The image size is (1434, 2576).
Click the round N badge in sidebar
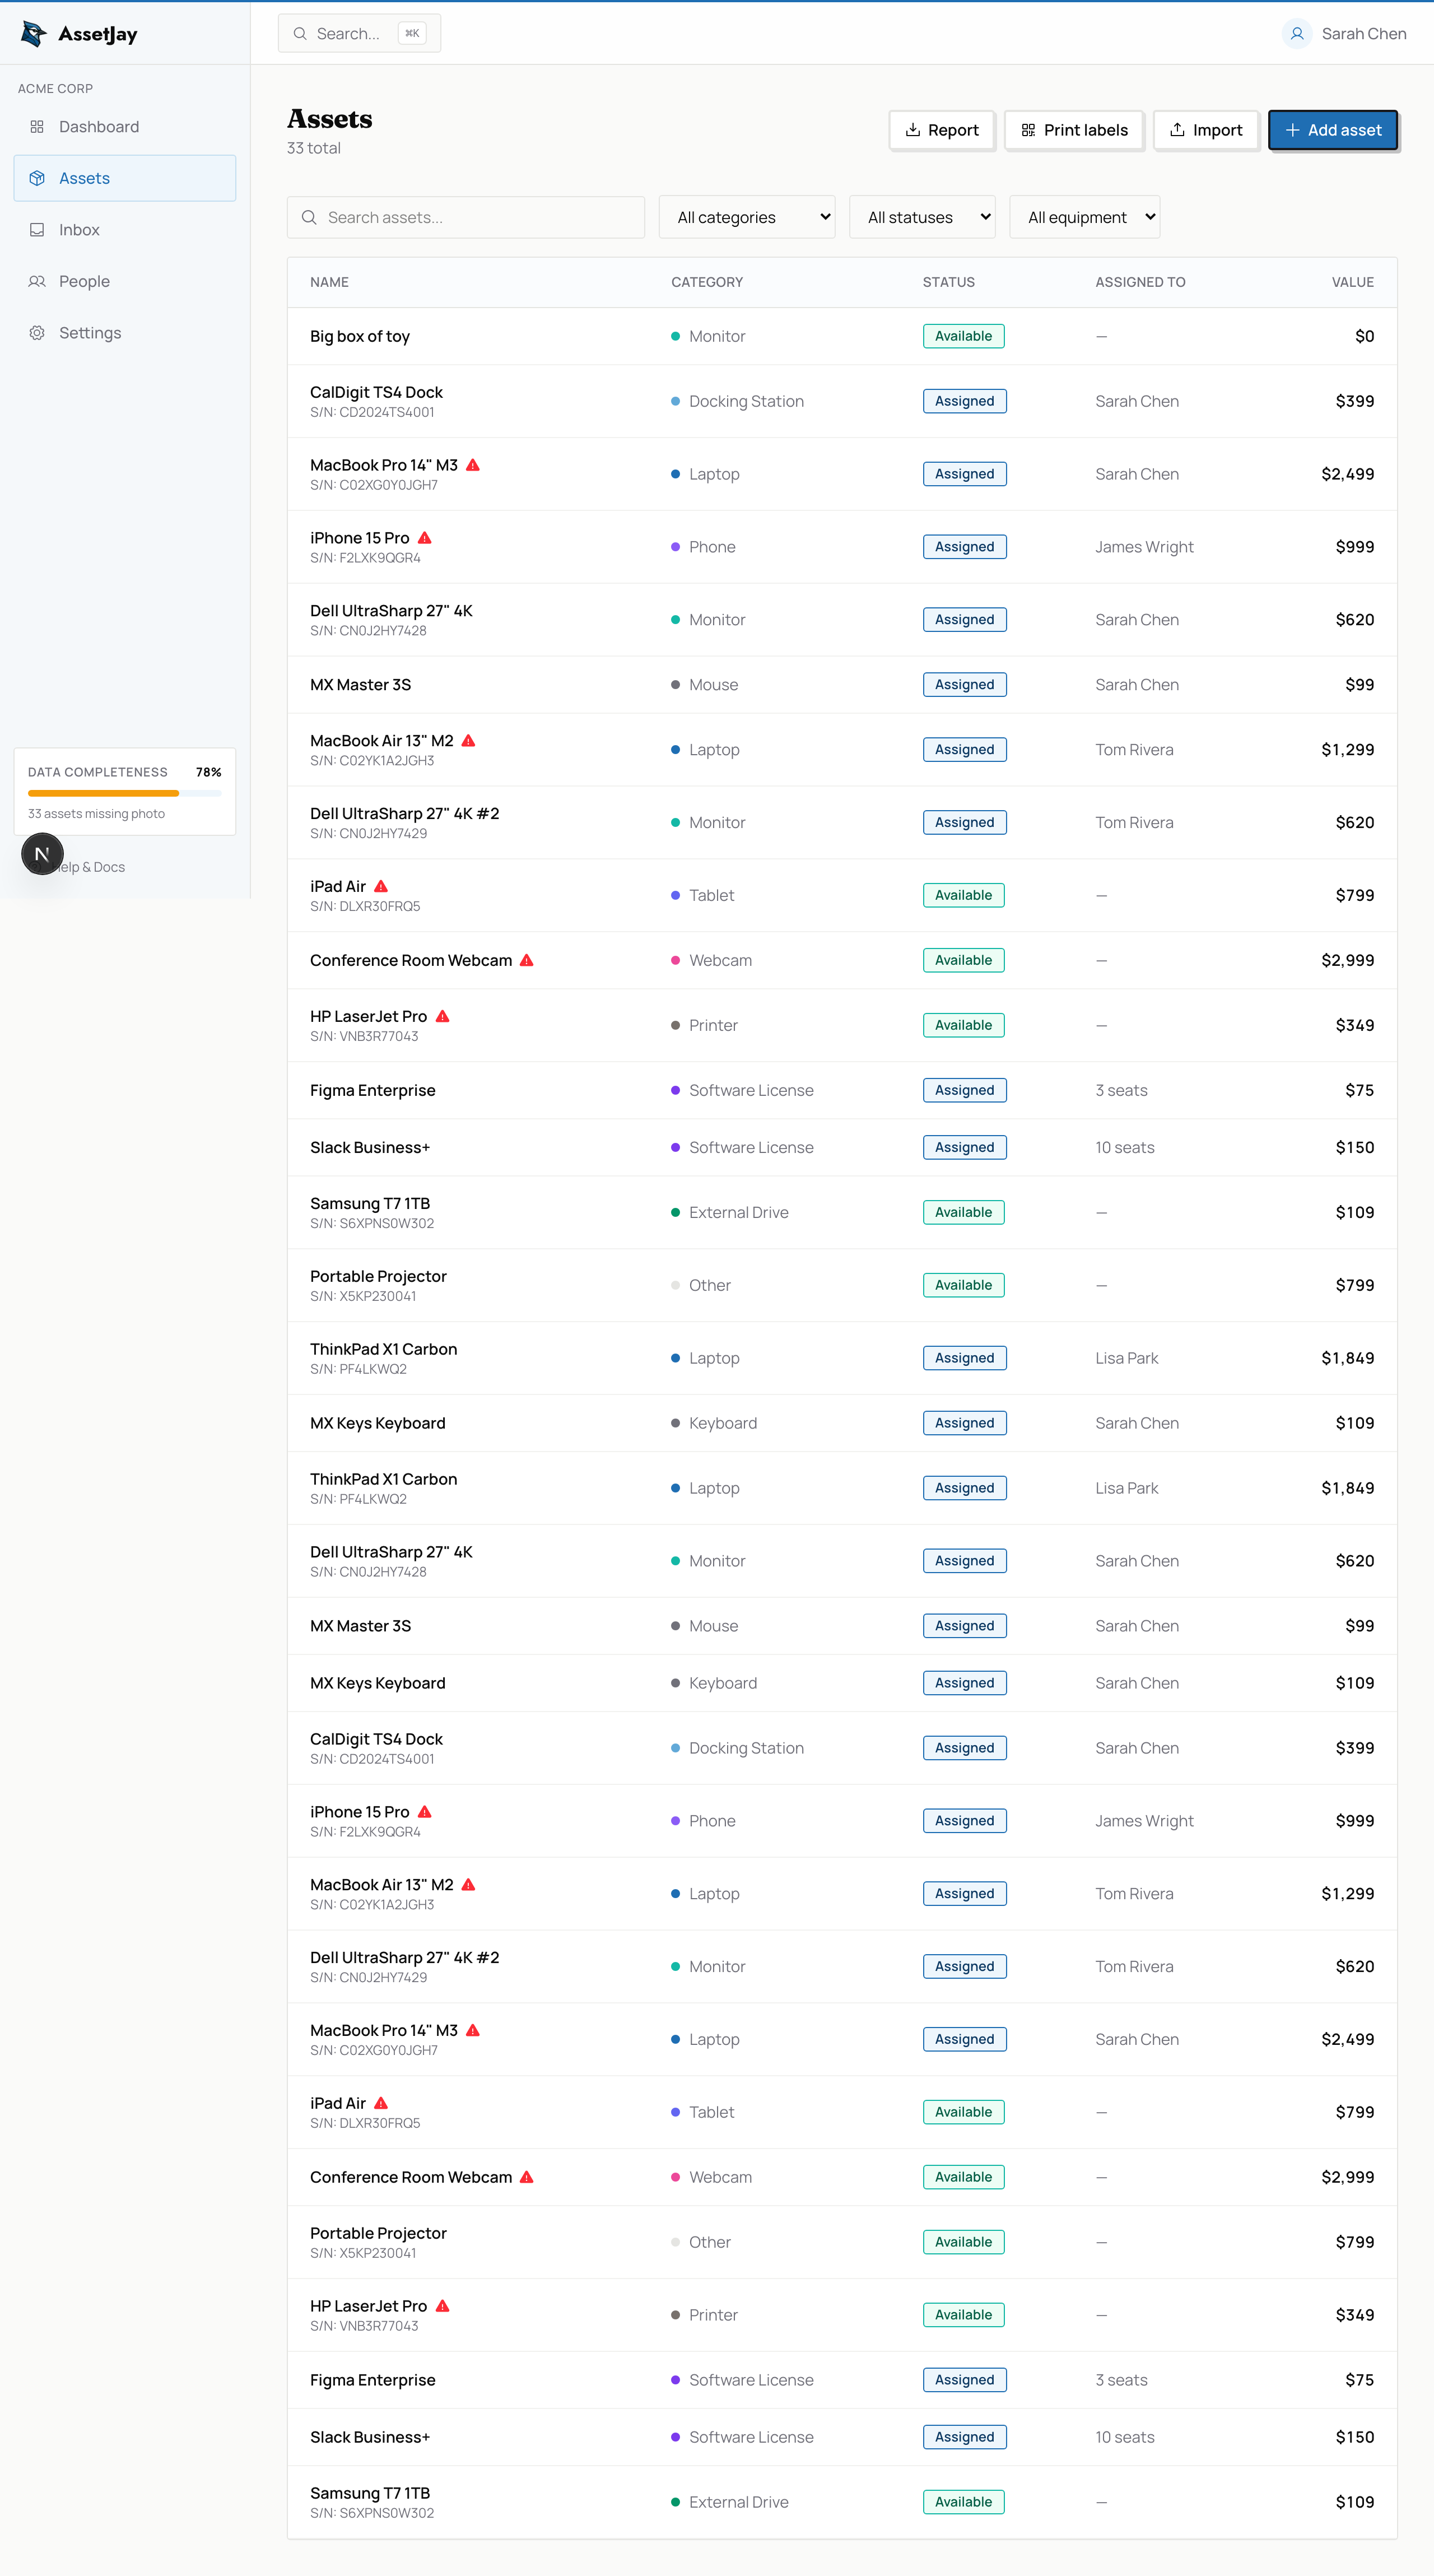click(42, 854)
